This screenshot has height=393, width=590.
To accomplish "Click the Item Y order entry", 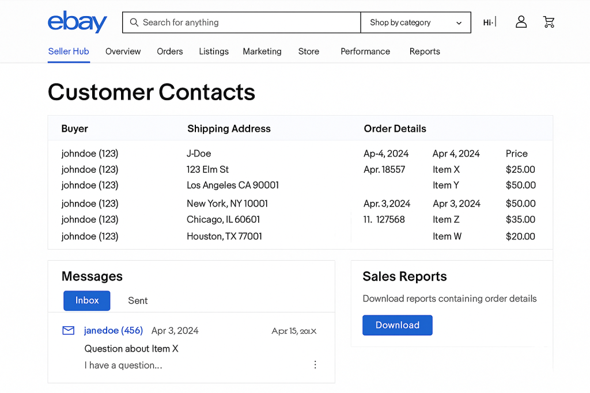I will (445, 185).
